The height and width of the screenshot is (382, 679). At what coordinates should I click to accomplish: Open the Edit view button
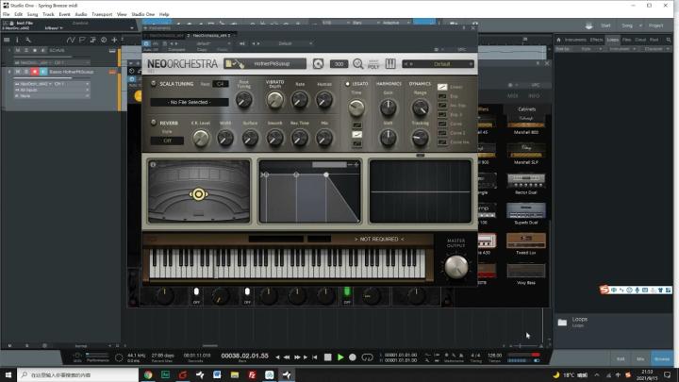coord(621,359)
